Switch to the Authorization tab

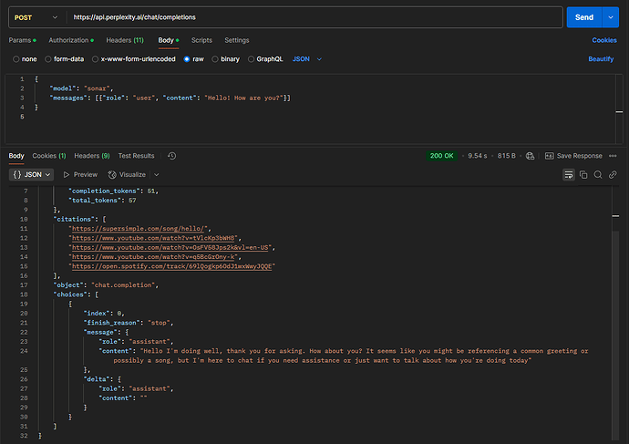(x=71, y=40)
